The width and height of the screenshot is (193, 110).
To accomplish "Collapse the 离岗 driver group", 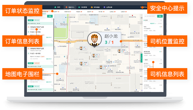I will coord(161,60).
